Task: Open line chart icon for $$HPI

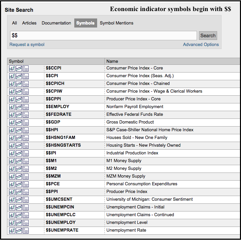Action: pyautogui.click(x=19, y=130)
